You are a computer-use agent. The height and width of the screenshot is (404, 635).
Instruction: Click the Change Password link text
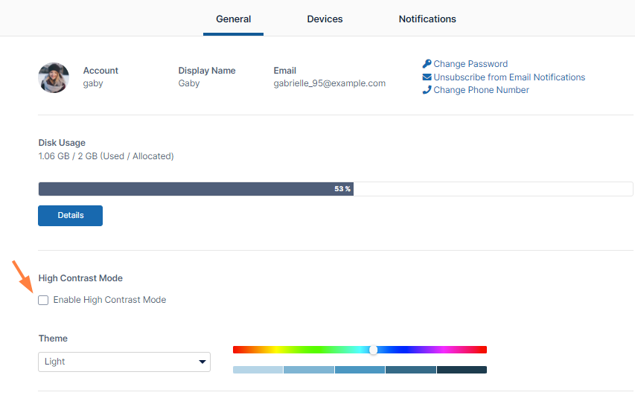click(x=470, y=64)
